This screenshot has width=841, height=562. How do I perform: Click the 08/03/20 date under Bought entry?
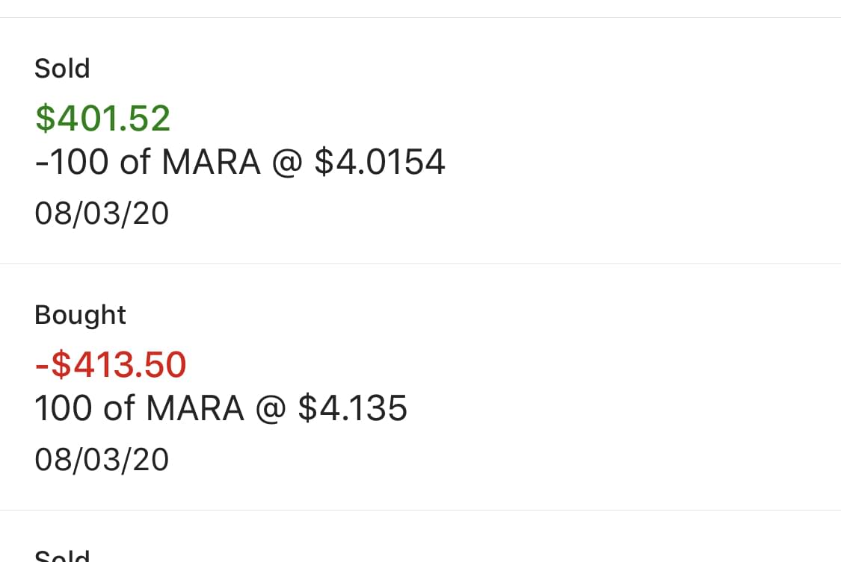click(x=102, y=460)
